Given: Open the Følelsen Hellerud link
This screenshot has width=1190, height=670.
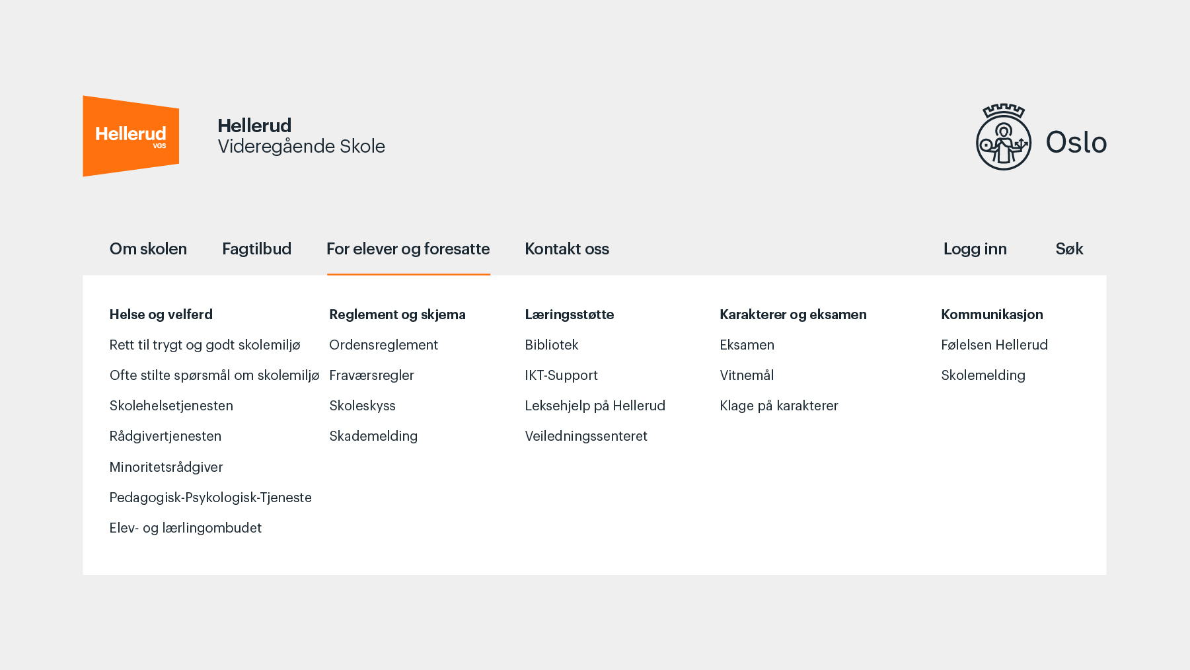Looking at the screenshot, I should (994, 345).
